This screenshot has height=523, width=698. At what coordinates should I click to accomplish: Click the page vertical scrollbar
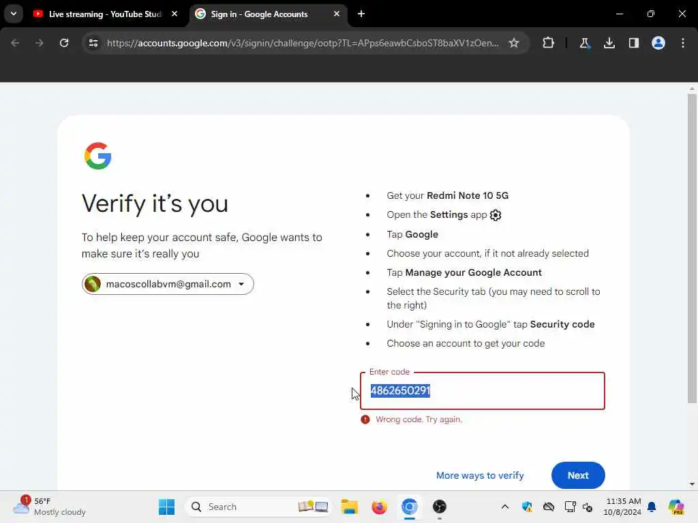[692, 249]
